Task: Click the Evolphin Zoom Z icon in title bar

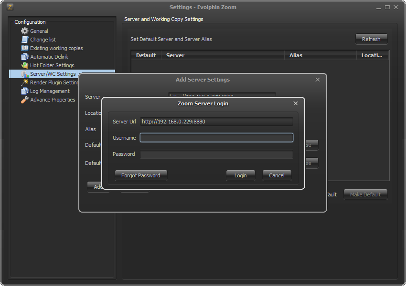Action: click(x=10, y=7)
